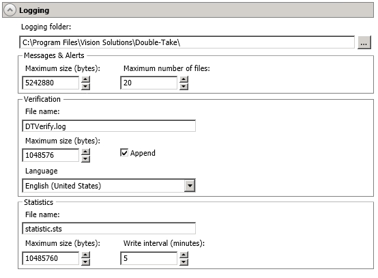
Task: Open the Language dropdown arrow
Action: 190,186
